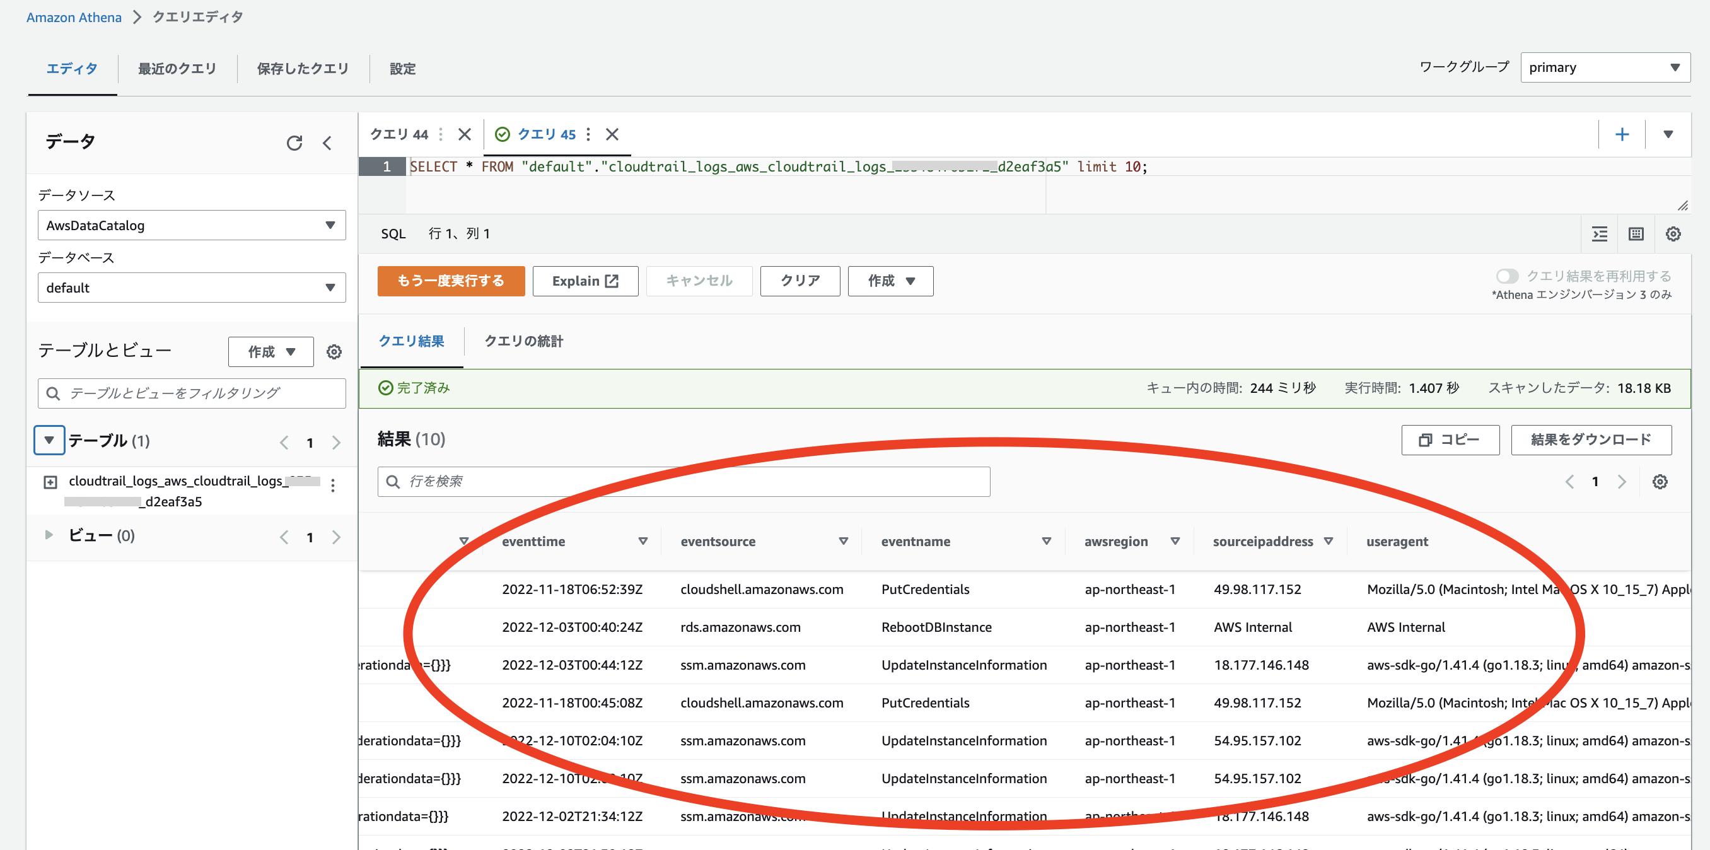Expand the cloudtrail_logs table columns
The image size is (1710, 850).
click(x=50, y=482)
